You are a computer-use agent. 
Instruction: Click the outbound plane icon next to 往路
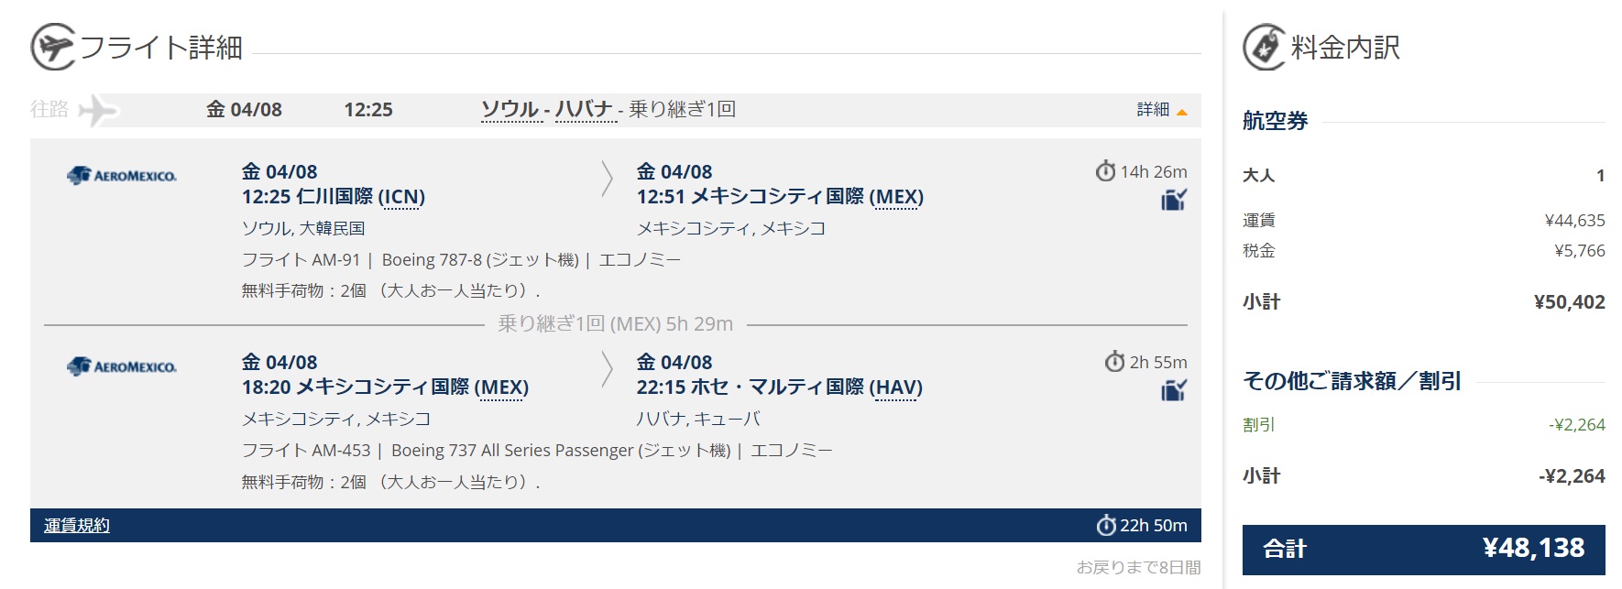(x=99, y=110)
